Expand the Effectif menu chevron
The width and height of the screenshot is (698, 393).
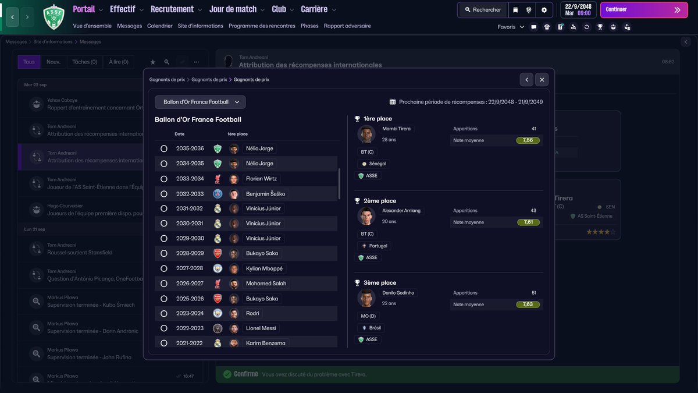[x=141, y=10]
